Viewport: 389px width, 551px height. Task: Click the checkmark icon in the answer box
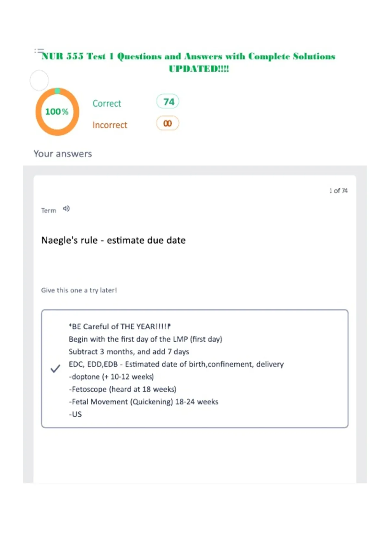(x=55, y=369)
